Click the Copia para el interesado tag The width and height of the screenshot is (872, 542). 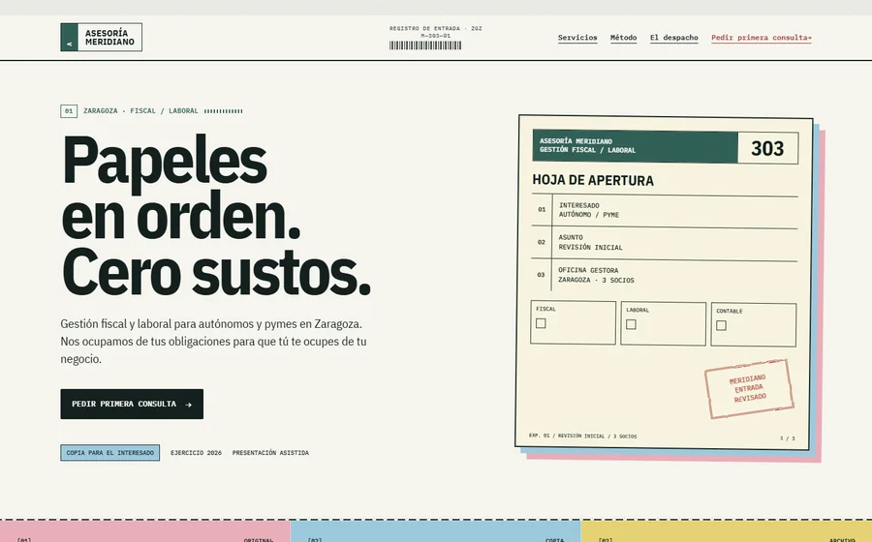click(x=110, y=453)
